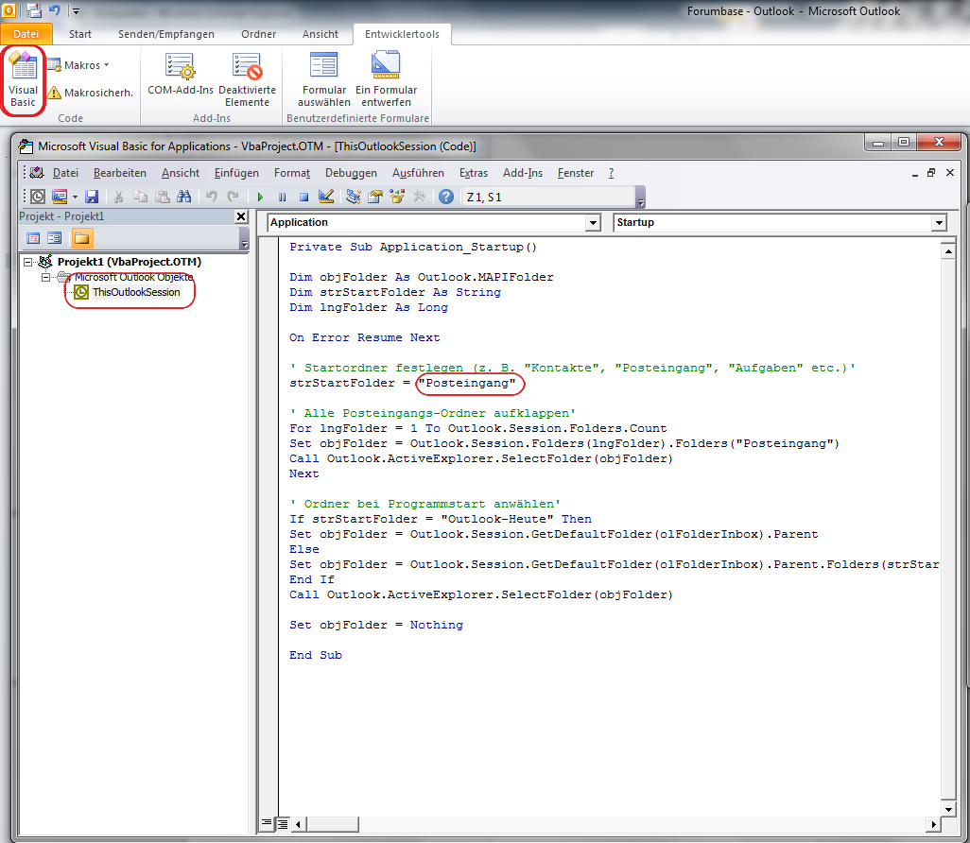The width and height of the screenshot is (970, 843).
Task: Open VBA Help with question mark icon
Action: [x=446, y=197]
